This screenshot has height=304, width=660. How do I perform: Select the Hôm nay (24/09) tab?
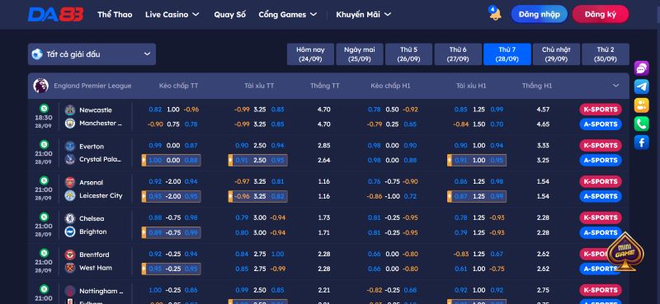tap(310, 54)
